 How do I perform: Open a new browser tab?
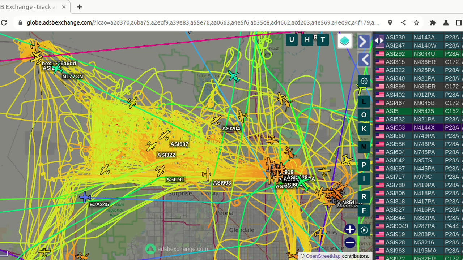pos(80,7)
